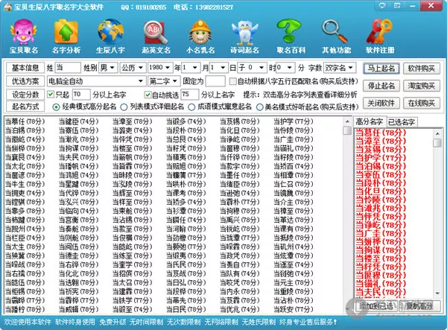Select 成语模式寓意起名 radio button
Image resolution: width=447 pixels, height=330 pixels.
191,107
